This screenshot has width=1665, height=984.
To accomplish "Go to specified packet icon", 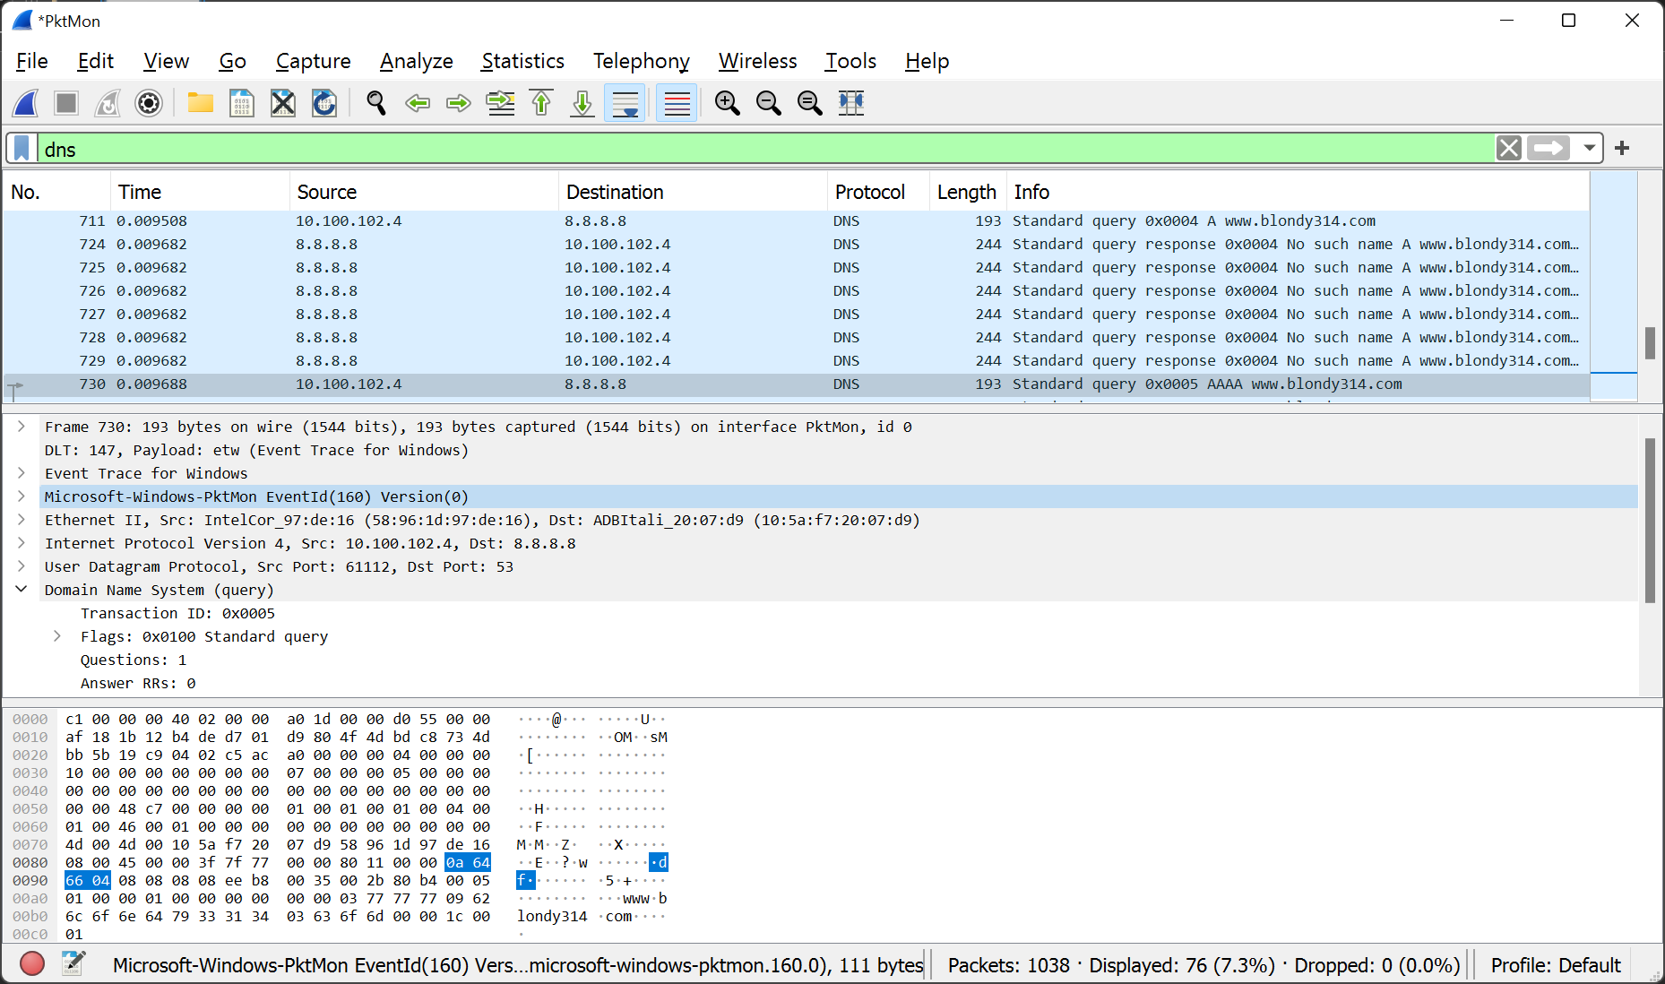I will (x=500, y=103).
